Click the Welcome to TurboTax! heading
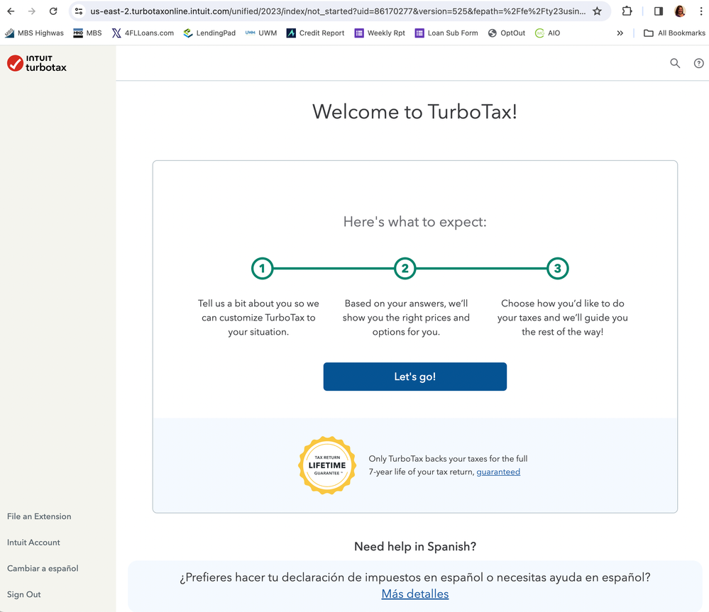 point(414,111)
